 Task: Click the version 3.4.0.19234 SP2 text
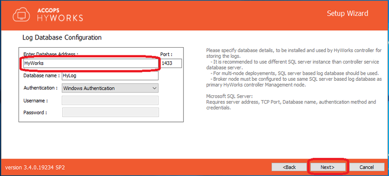click(35, 167)
